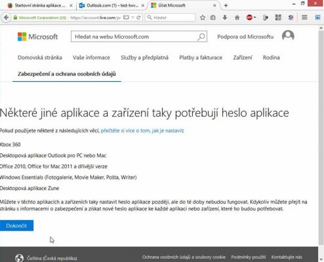This screenshot has width=324, height=262.
Task: Click the Microsoft logo
Action: pos(38,37)
